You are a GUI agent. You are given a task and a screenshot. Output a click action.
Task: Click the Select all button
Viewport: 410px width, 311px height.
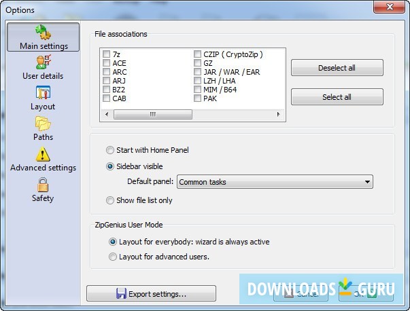[x=337, y=97]
